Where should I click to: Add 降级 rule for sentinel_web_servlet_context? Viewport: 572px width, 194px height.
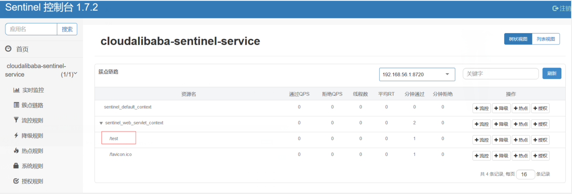[501, 124]
